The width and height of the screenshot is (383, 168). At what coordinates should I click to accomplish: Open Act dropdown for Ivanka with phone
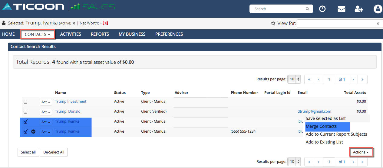pyautogui.click(x=46, y=132)
